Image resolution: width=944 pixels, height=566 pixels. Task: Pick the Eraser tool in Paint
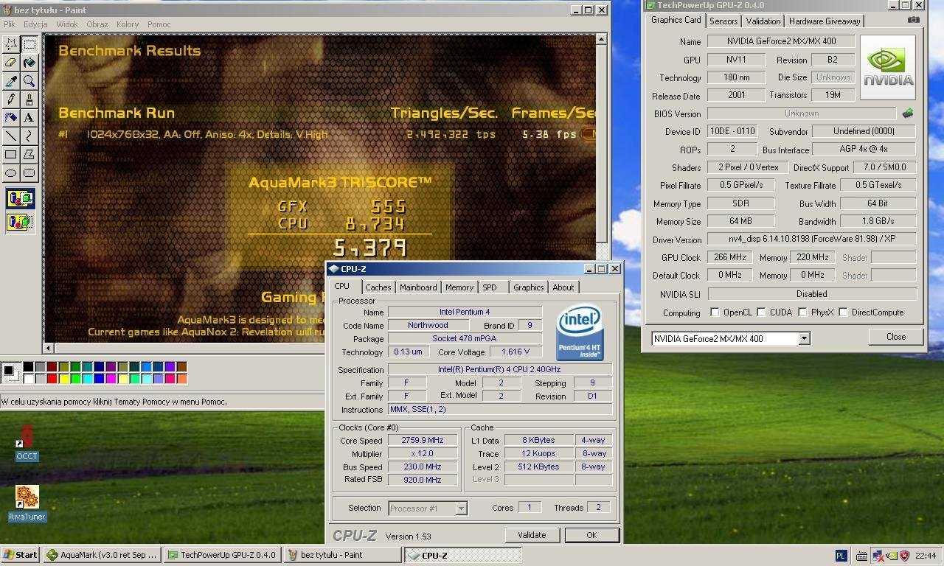click(11, 63)
